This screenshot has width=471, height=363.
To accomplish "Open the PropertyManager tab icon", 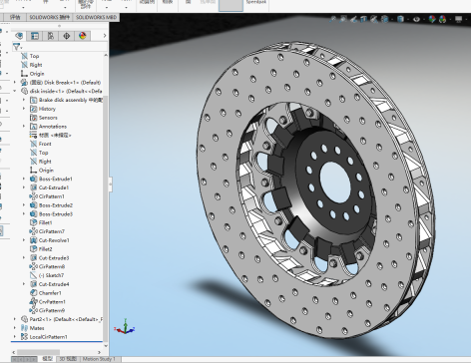I will (35, 36).
